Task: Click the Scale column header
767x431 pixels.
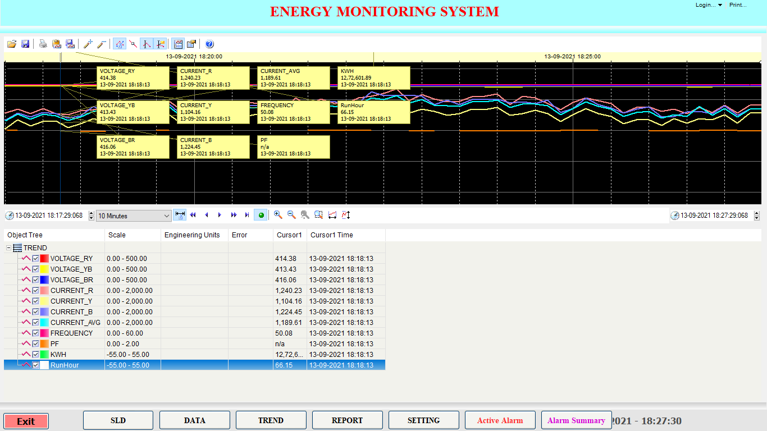Action: click(133, 235)
